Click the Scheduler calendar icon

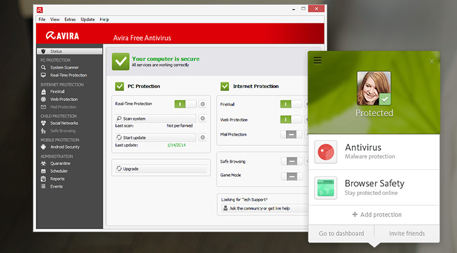coord(44,171)
